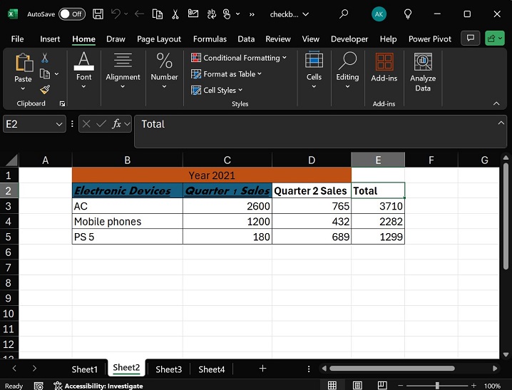
Task: Switch to Page Break Preview view
Action: click(382, 386)
